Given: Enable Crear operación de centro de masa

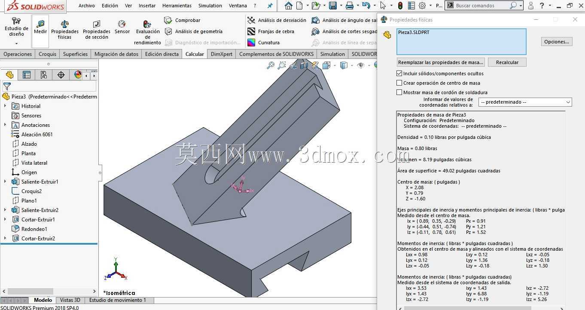Looking at the screenshot, I should (399, 83).
